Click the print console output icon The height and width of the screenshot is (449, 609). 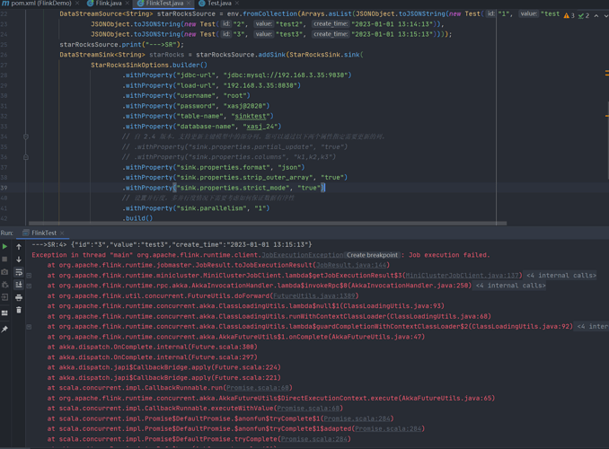(19, 297)
